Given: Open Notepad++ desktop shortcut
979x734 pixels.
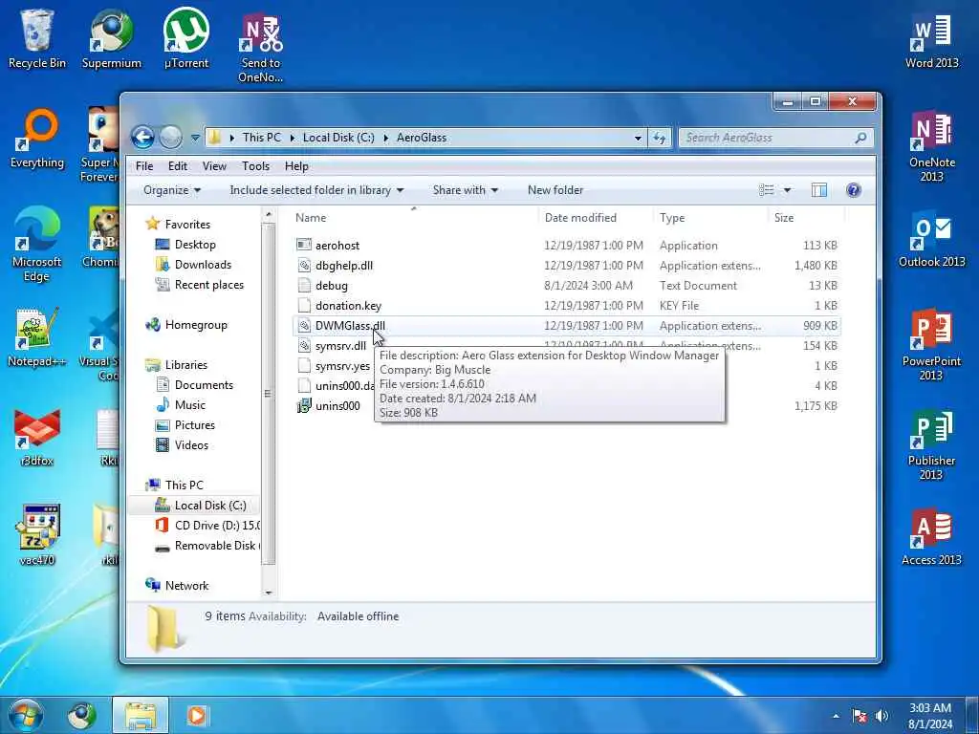Looking at the screenshot, I should tap(37, 337).
